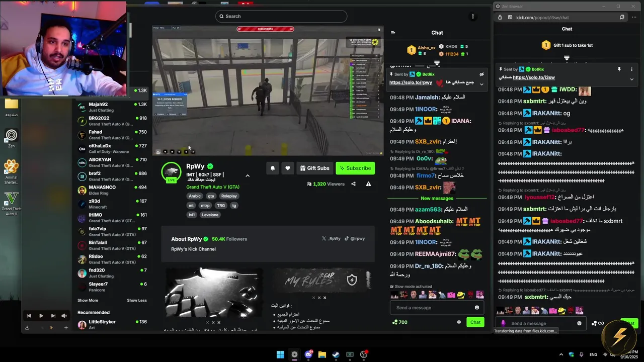The image size is (644, 362).
Task: Open MAHASNCO channel in the sidebar
Action: coord(112,190)
